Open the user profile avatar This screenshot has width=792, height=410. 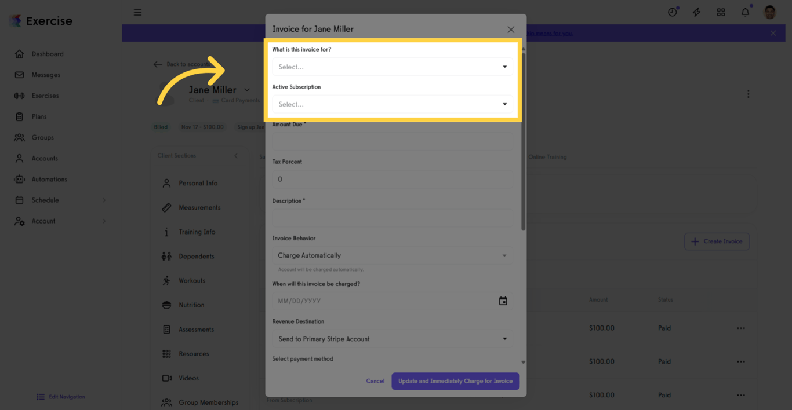point(770,12)
